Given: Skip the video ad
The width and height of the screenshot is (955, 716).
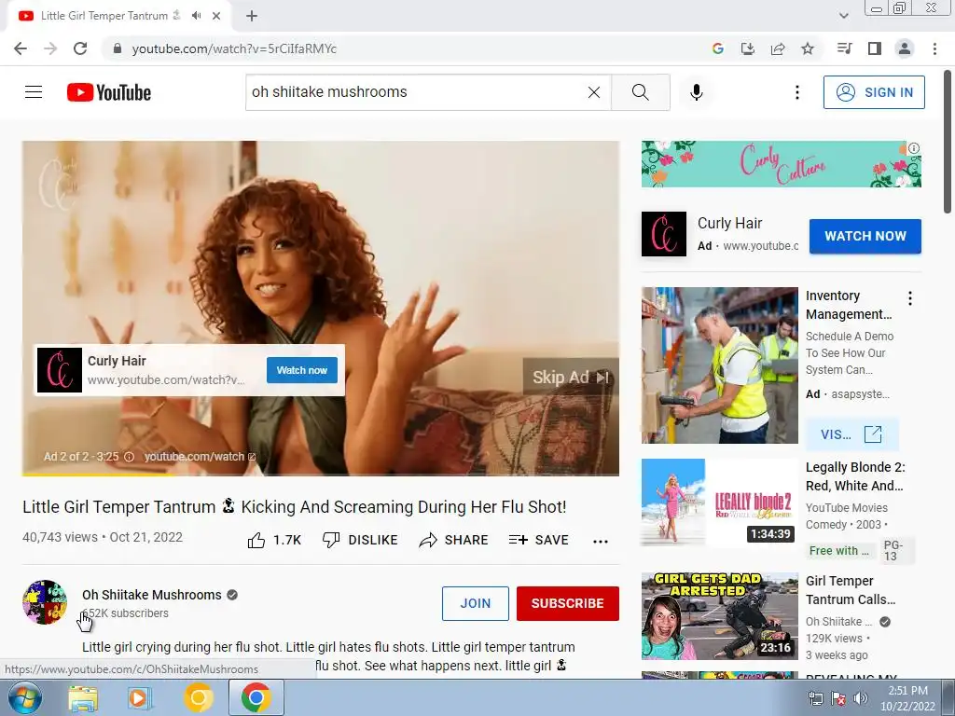Looking at the screenshot, I should pyautogui.click(x=571, y=377).
